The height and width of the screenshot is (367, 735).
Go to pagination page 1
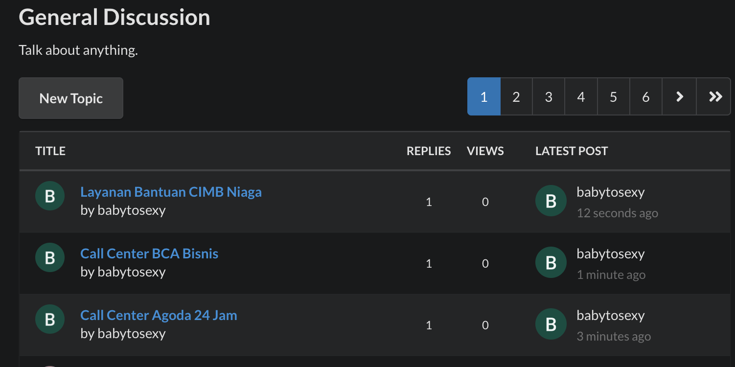click(x=484, y=96)
